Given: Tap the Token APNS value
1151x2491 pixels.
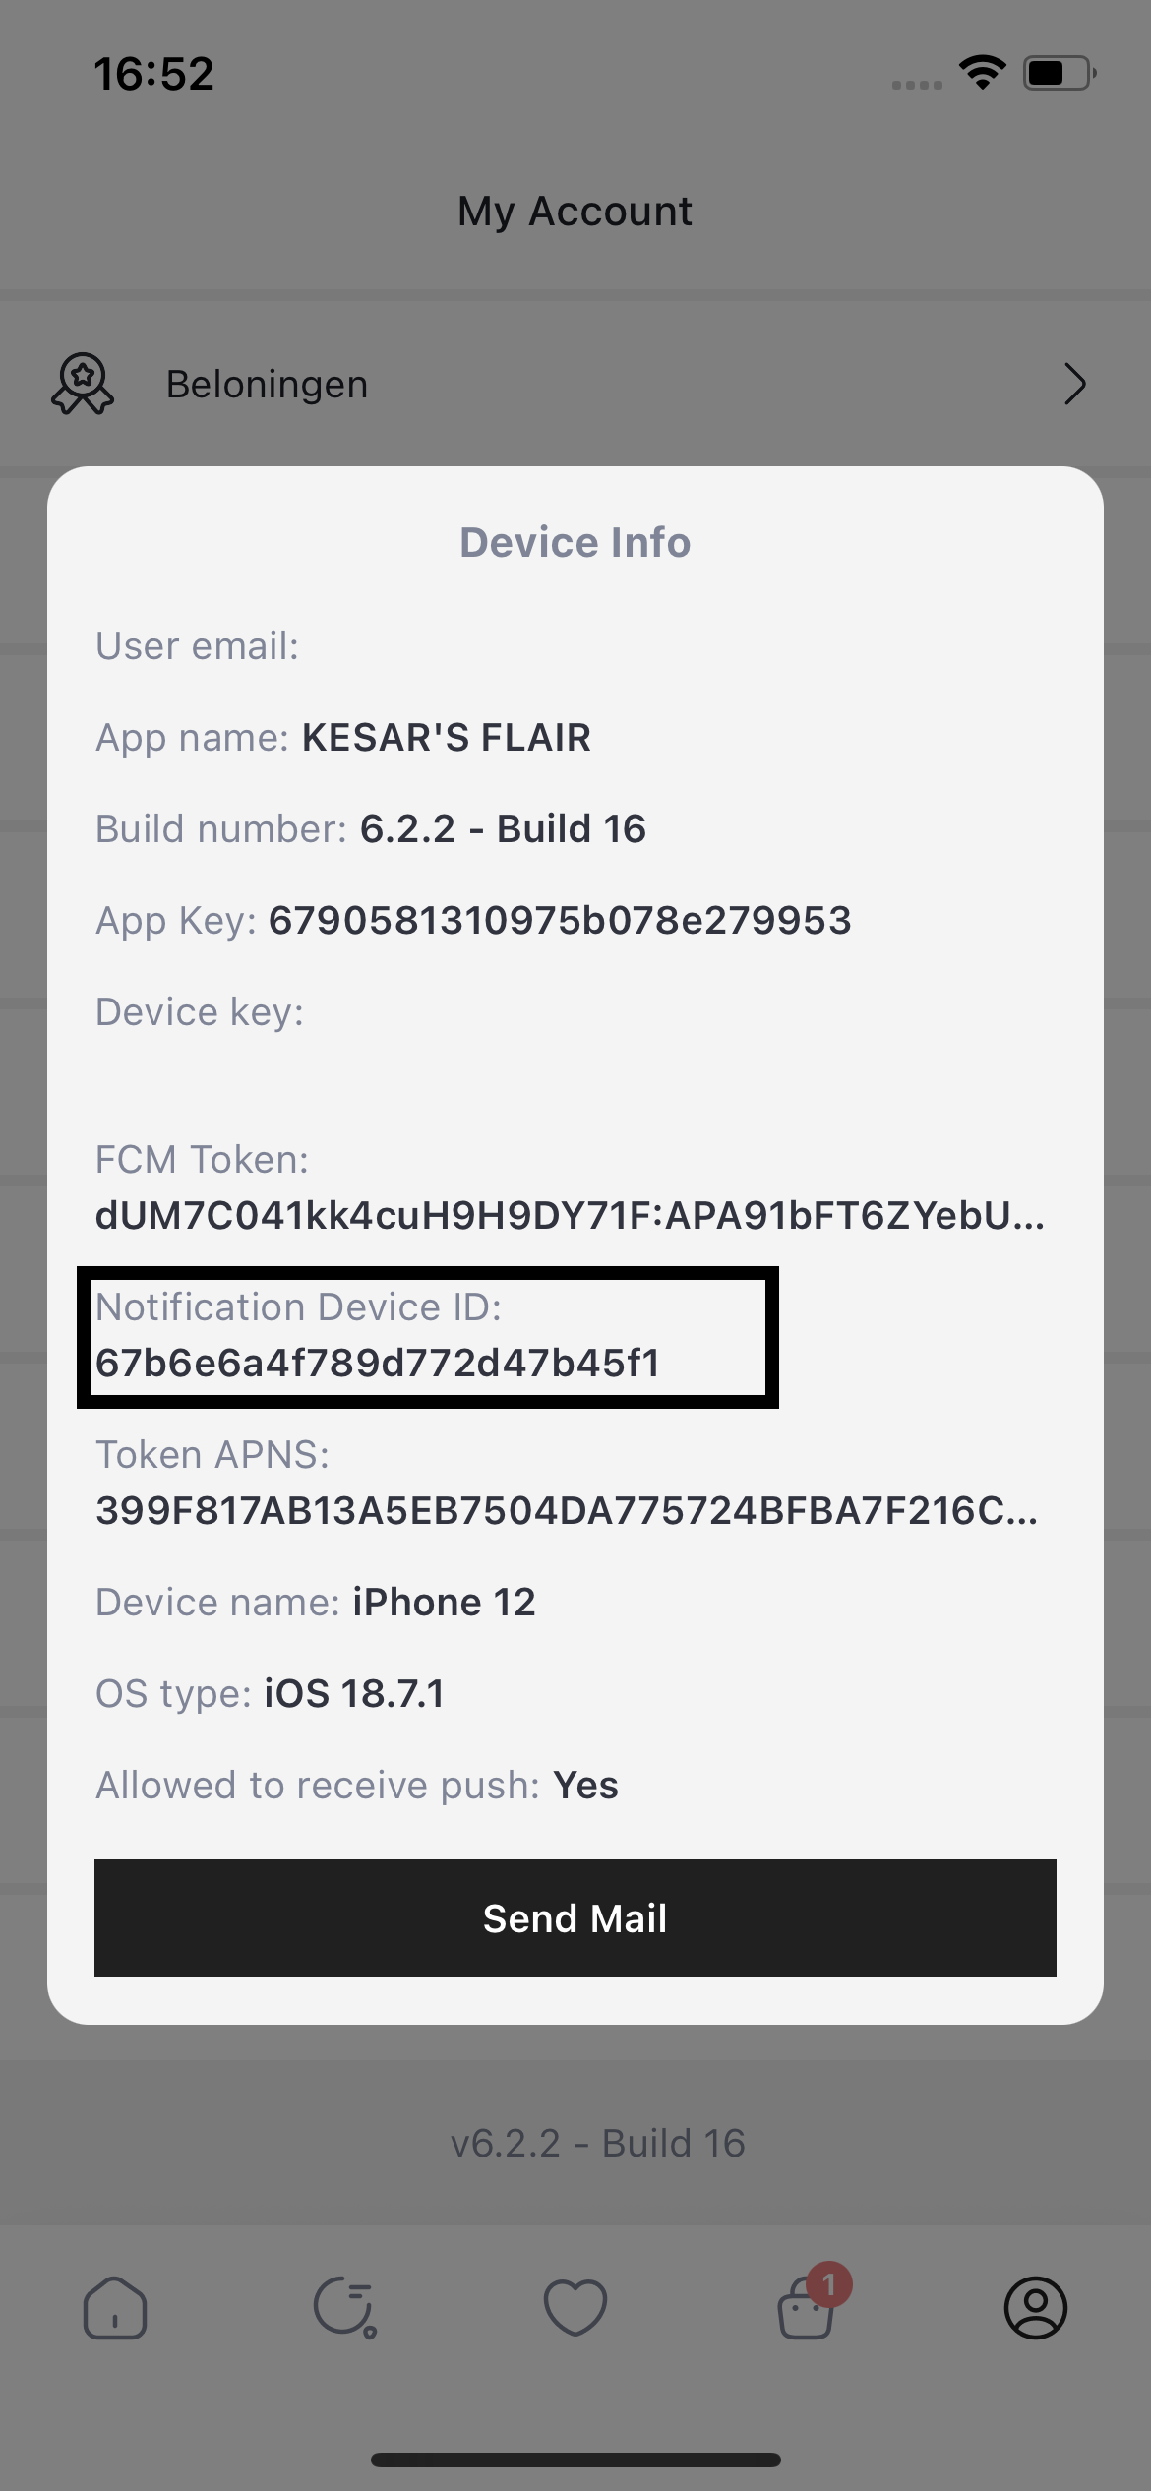Looking at the screenshot, I should pos(566,1511).
